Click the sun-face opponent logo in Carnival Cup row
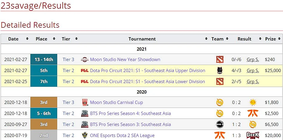 [x=253, y=102]
